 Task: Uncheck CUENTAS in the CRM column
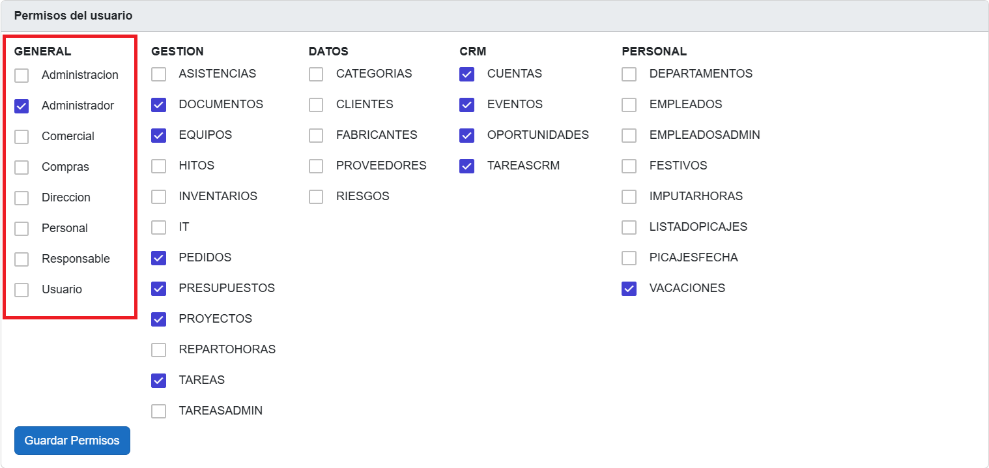click(466, 74)
